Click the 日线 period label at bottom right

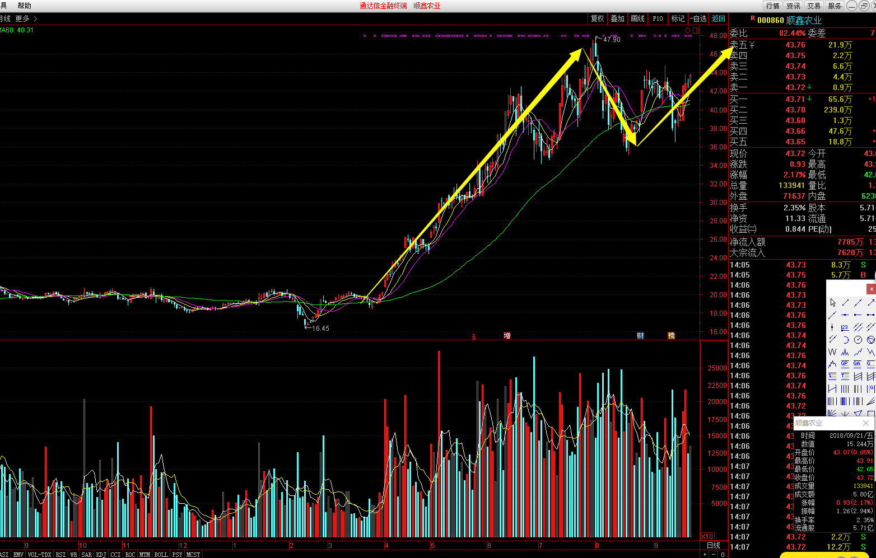714,545
